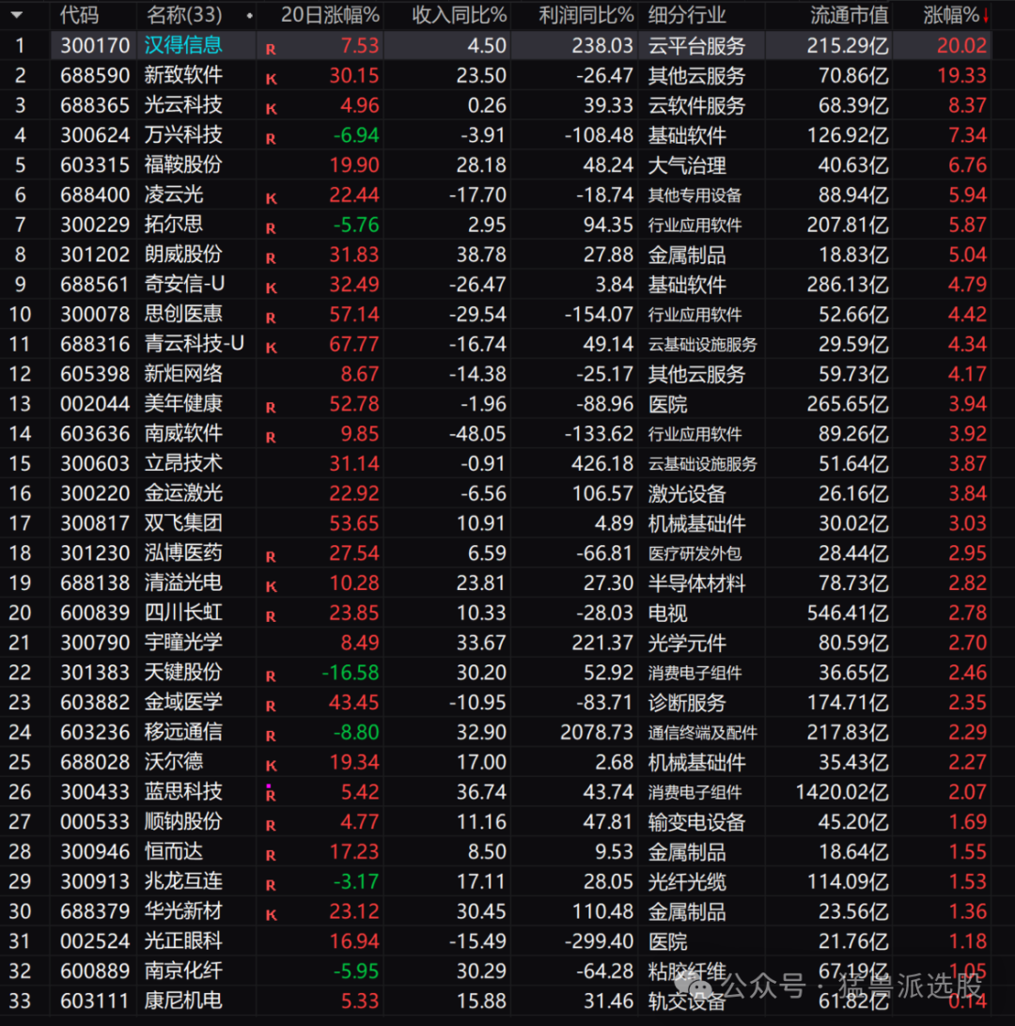Click the K marker in the 青云科技-U row

pyautogui.click(x=271, y=349)
